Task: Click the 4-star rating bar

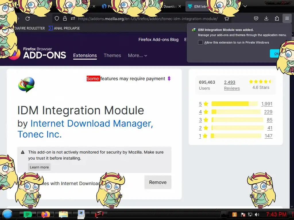Action: (x=236, y=112)
